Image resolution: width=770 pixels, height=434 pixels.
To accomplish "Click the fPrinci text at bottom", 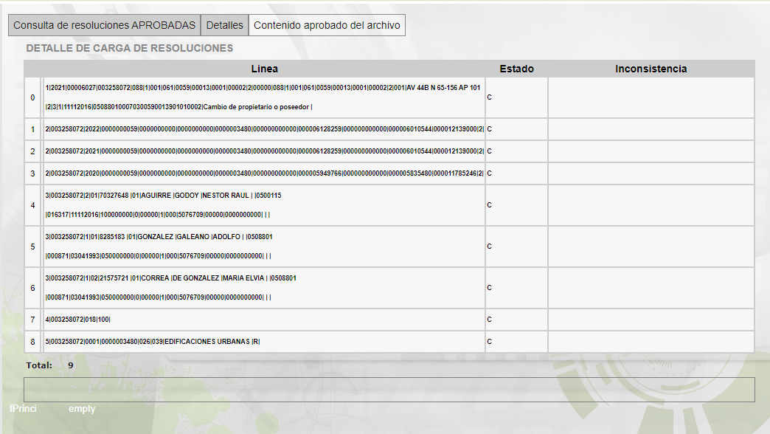I will (23, 408).
